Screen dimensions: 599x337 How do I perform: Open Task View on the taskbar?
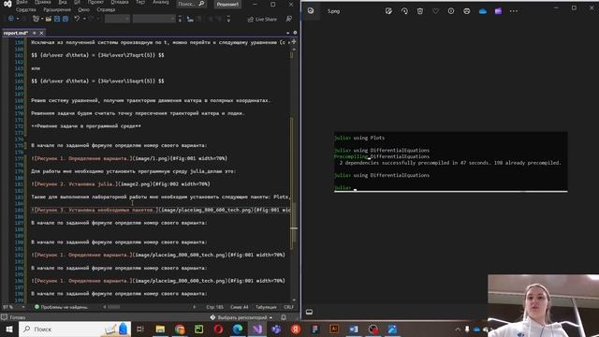(x=140, y=329)
